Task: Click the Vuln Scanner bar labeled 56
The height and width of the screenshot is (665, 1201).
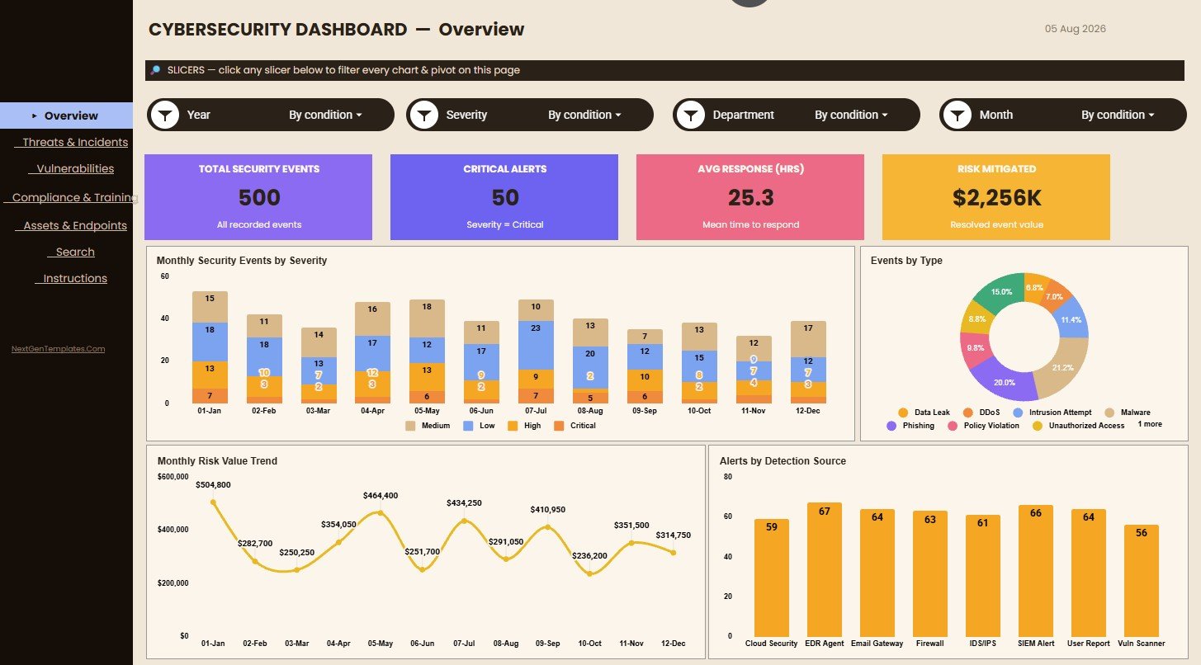Action: tap(1141, 580)
